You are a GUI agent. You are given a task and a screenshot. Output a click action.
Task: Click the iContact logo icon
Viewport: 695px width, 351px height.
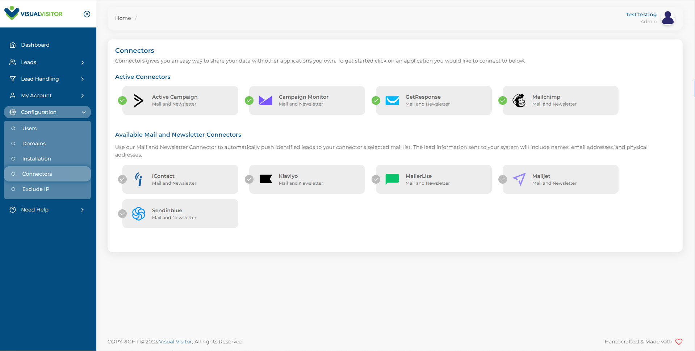(139, 179)
